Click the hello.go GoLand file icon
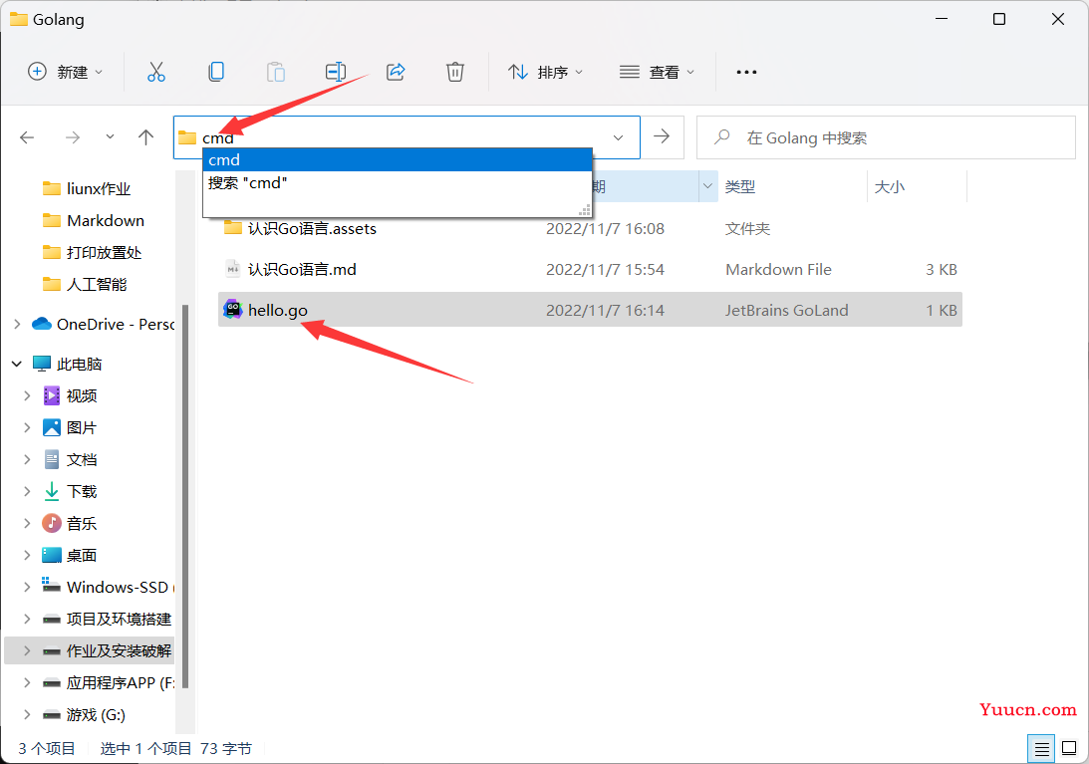The width and height of the screenshot is (1089, 764). click(x=233, y=309)
